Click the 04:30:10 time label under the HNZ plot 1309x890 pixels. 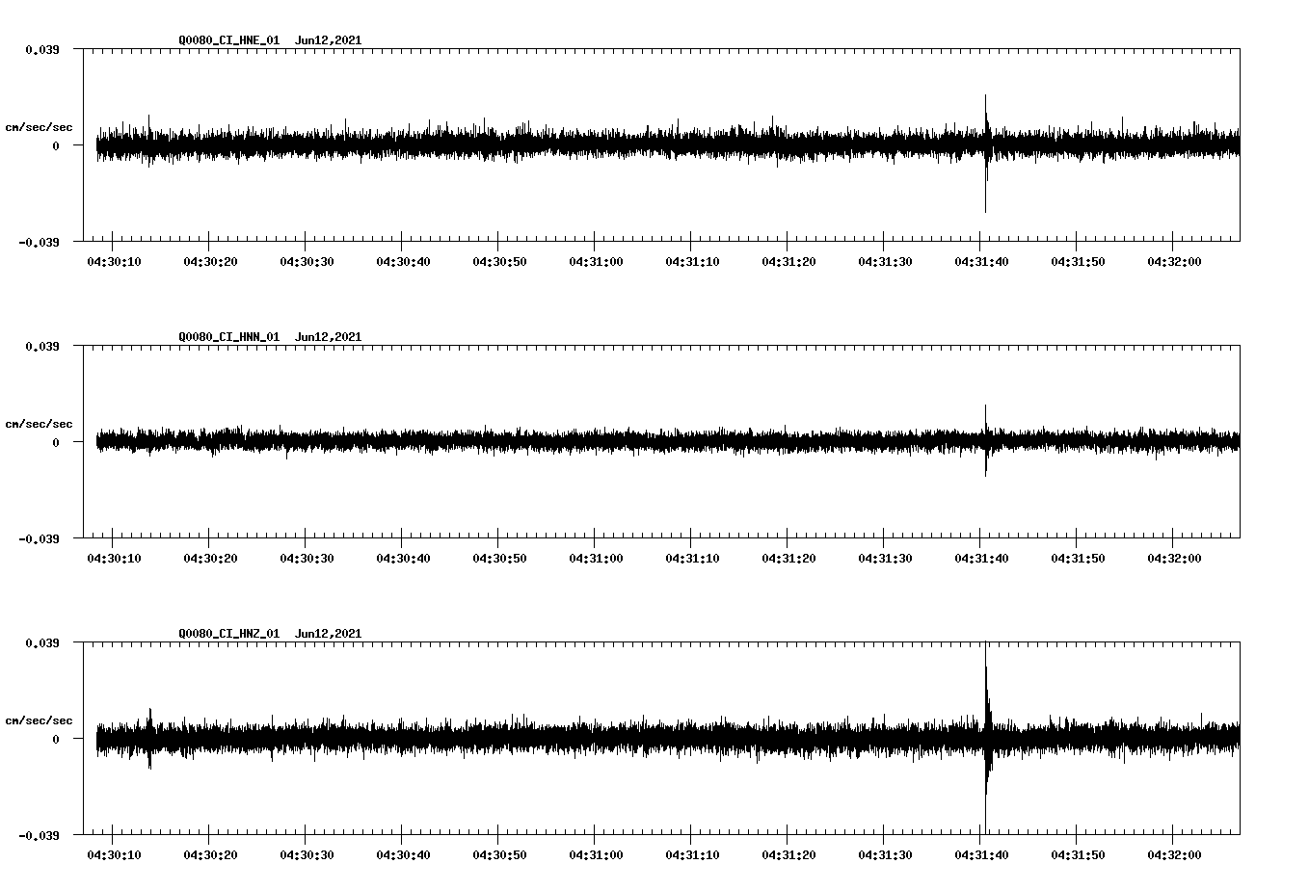(113, 854)
